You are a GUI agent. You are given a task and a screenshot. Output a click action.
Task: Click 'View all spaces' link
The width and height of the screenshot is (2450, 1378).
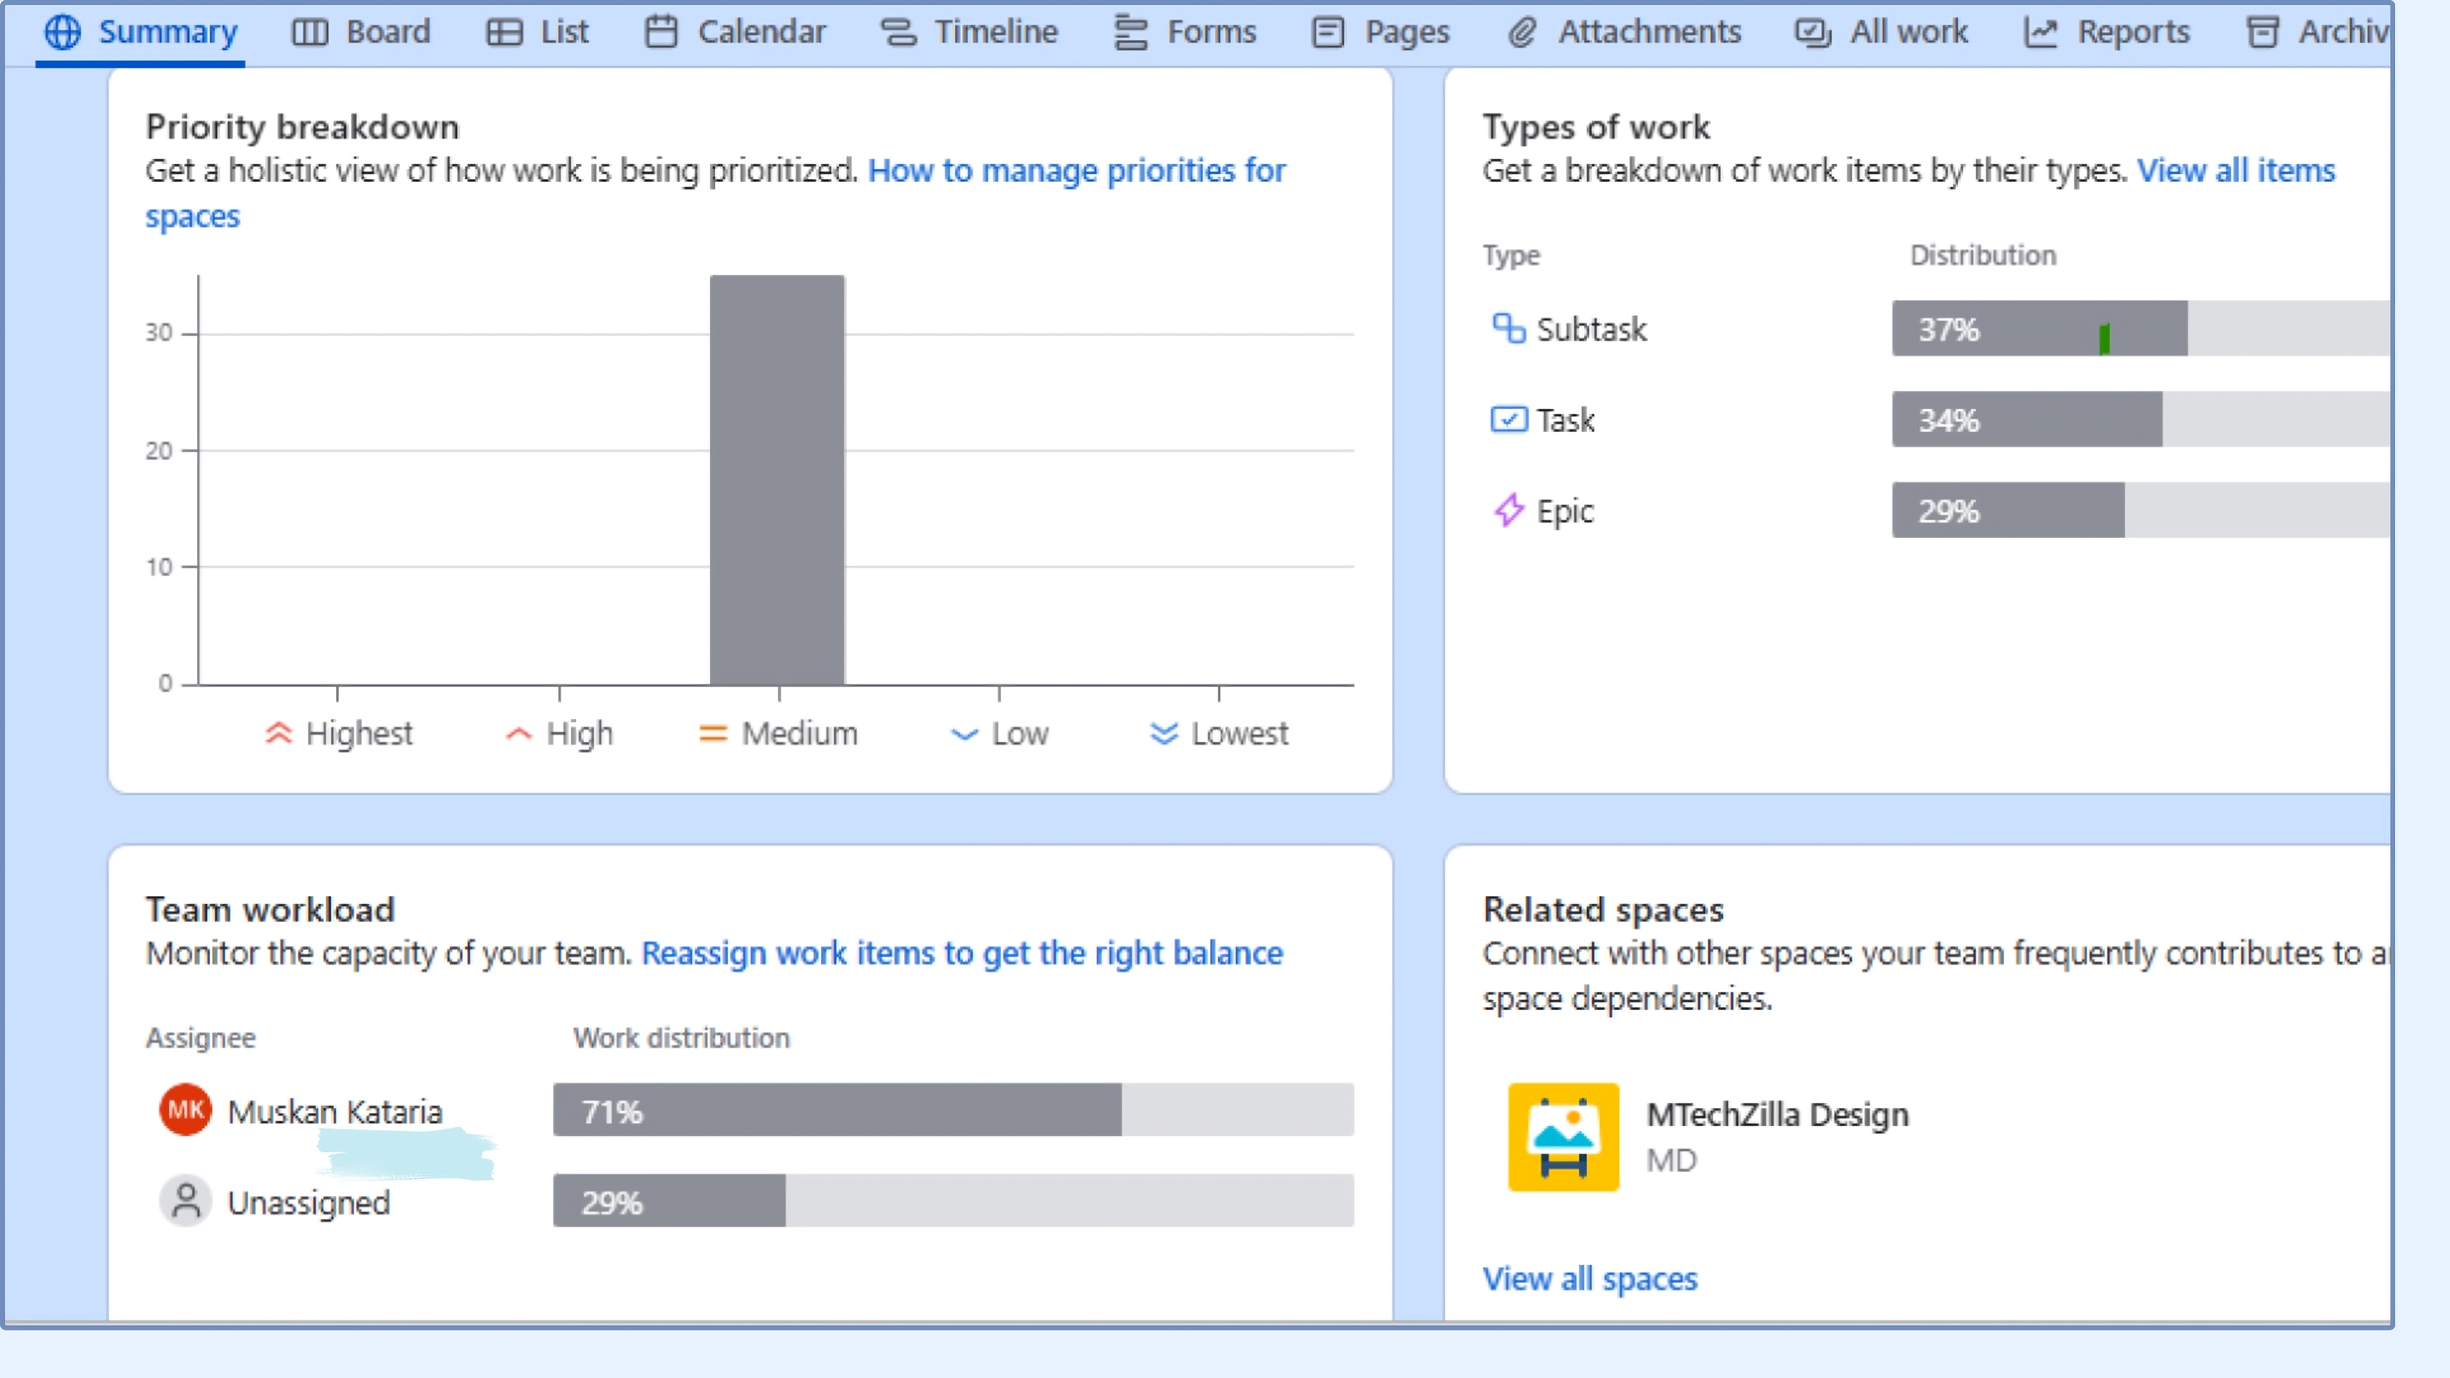(x=1589, y=1279)
